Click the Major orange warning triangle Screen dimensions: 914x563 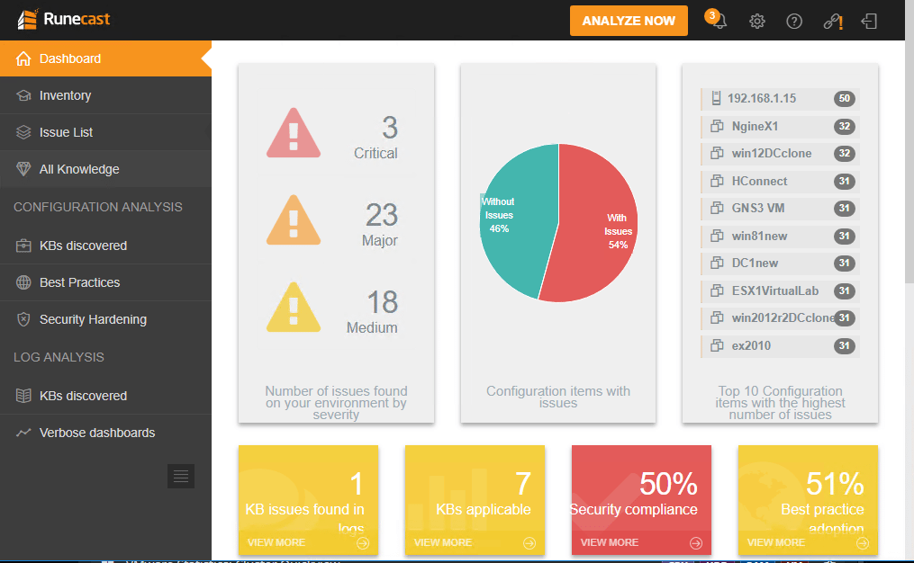(x=294, y=220)
